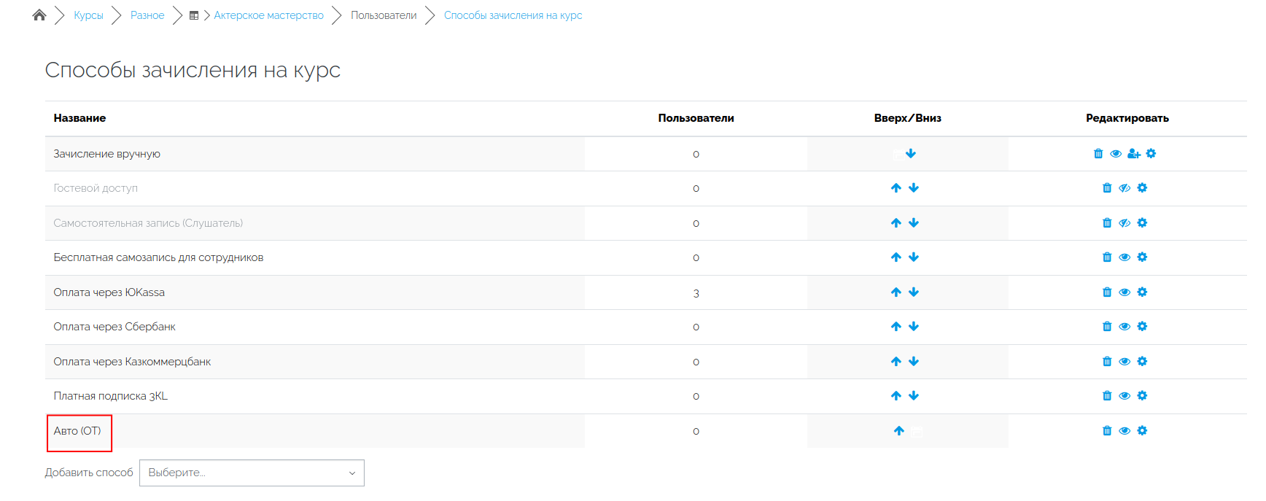Screen dimensions: 1266x501
Task: Hide Оплата через Казкоммерцбанк with its eye icon
Action: coord(1125,362)
